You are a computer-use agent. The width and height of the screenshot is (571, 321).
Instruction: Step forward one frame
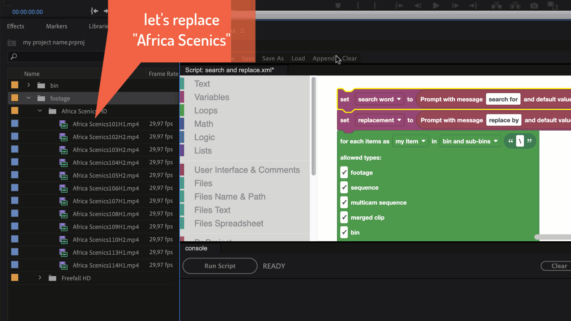point(455,6)
